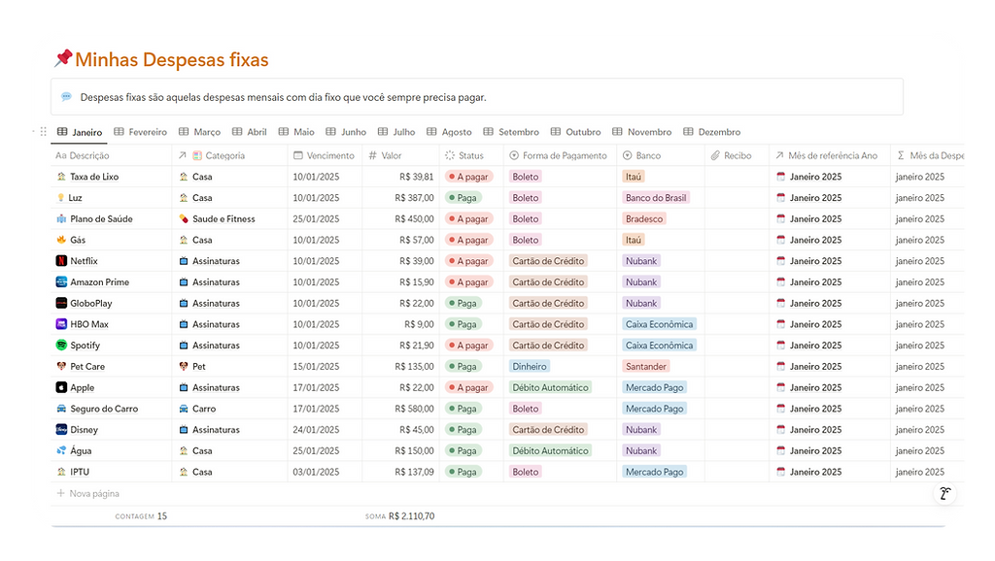Click the Disney row icon
995x561 pixels.
coord(61,430)
